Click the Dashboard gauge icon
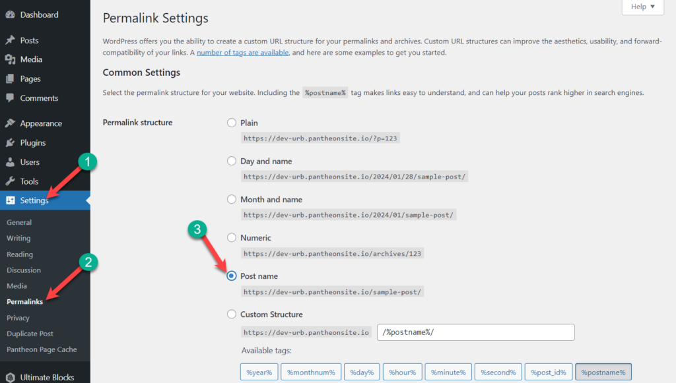 click(x=10, y=15)
